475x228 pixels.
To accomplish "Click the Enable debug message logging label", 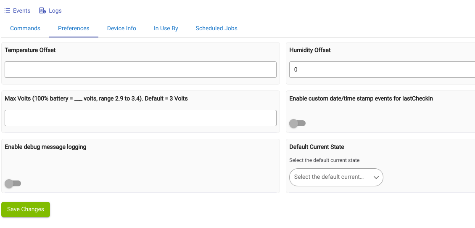I will (x=45, y=147).
